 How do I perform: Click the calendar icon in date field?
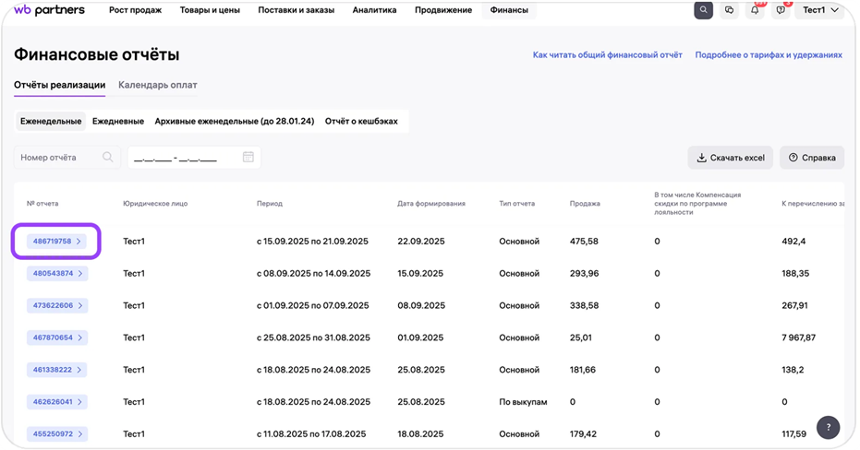(x=248, y=158)
